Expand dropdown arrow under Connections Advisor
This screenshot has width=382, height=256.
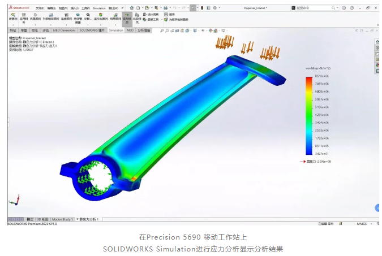[67, 25]
